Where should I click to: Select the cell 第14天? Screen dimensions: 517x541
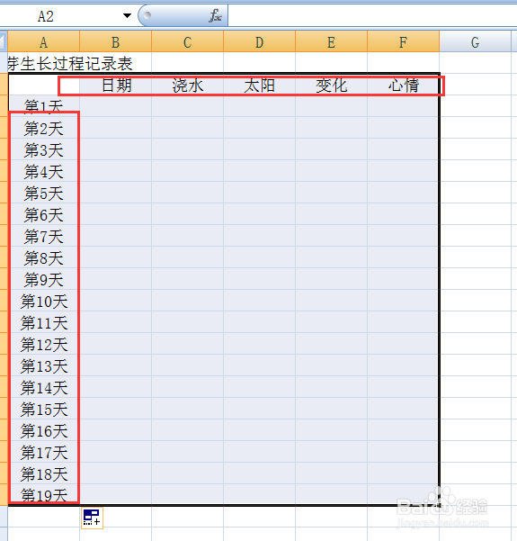pos(43,387)
